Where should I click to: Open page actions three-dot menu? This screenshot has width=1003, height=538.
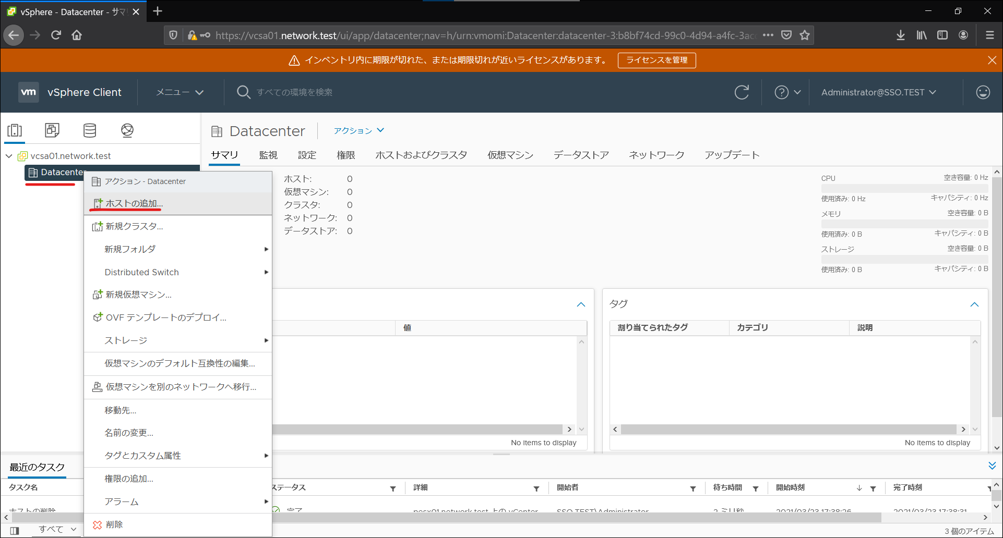768,35
